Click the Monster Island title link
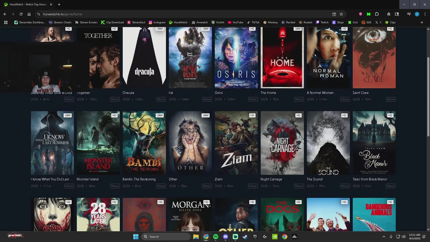430x242 pixels. pyautogui.click(x=88, y=179)
